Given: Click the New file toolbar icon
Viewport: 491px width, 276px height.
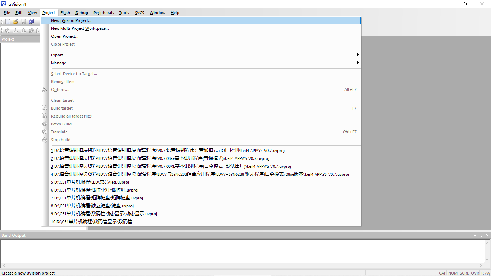Looking at the screenshot, I should [x=8, y=22].
